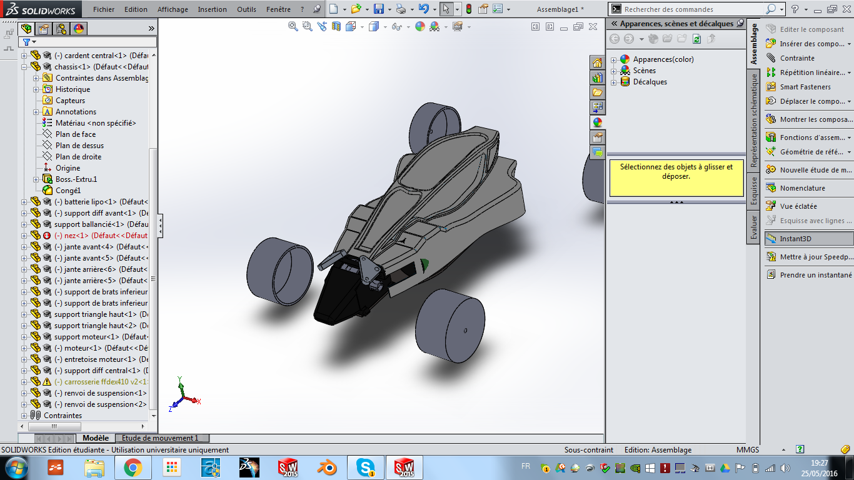Viewport: 854px width, 480px height.
Task: Click the Display style cube icon
Action: 373,26
